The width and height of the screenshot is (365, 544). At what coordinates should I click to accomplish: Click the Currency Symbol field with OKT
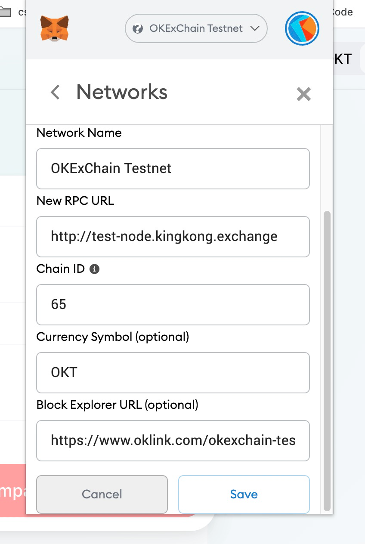click(x=173, y=372)
